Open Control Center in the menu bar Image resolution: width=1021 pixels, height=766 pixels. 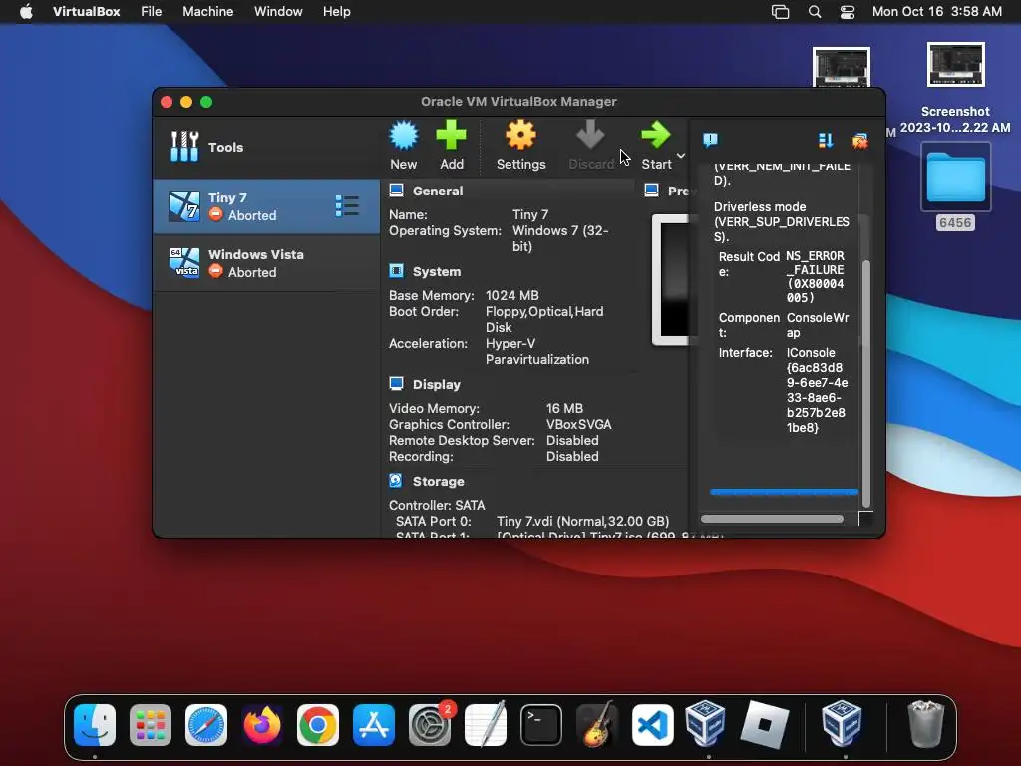tap(848, 12)
